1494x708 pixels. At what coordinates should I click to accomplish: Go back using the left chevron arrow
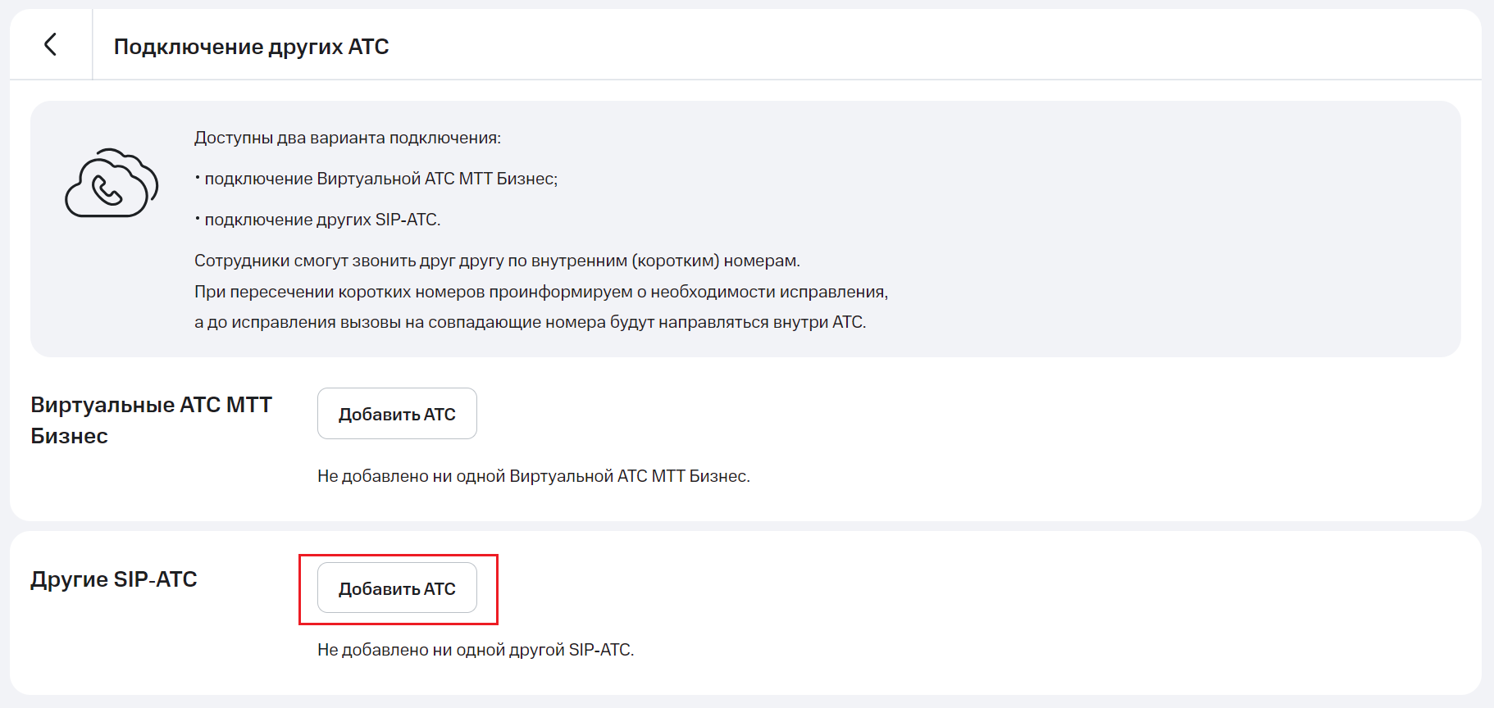coord(51,44)
